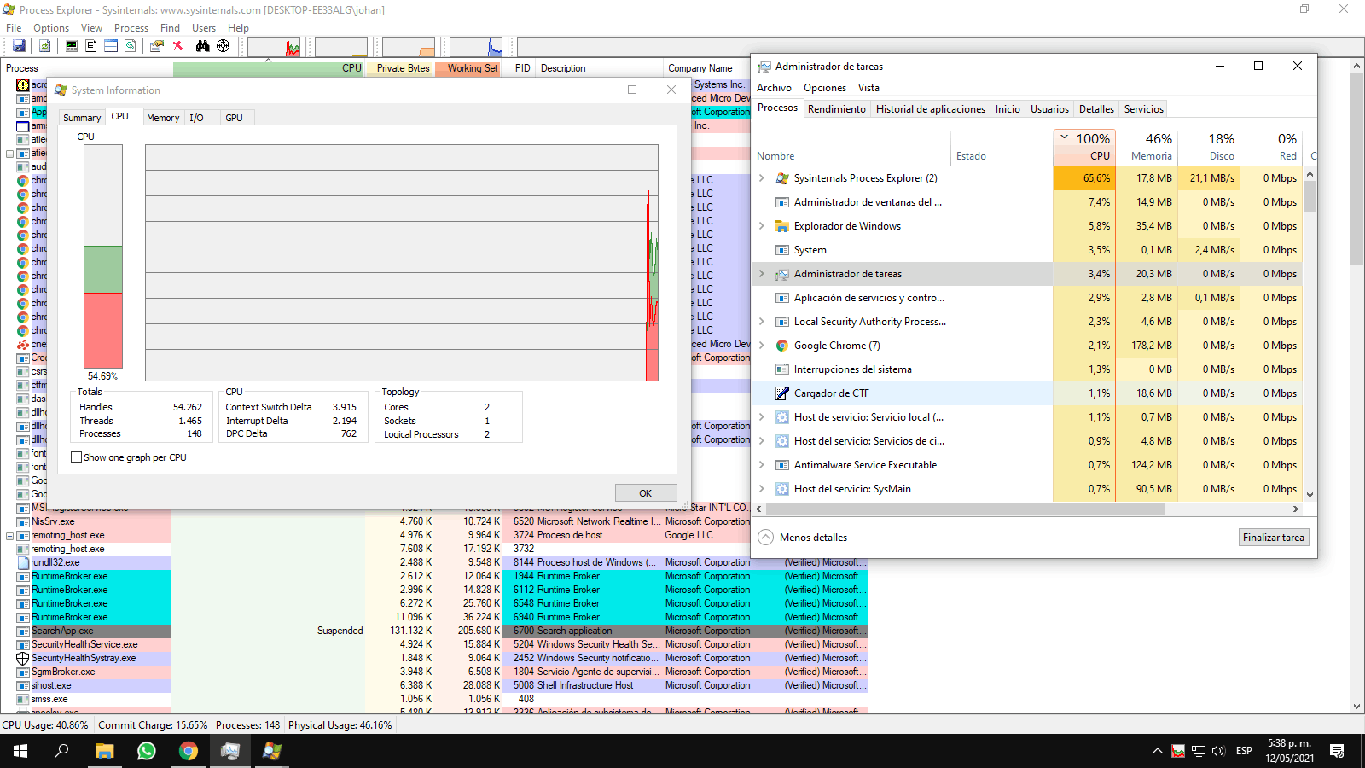This screenshot has height=768, width=1365.
Task: Expand Google Chrome (7) row
Action: click(762, 346)
